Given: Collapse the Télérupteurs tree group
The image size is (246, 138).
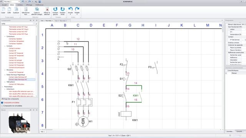Looking at the screenshot, I should coord(5,82).
